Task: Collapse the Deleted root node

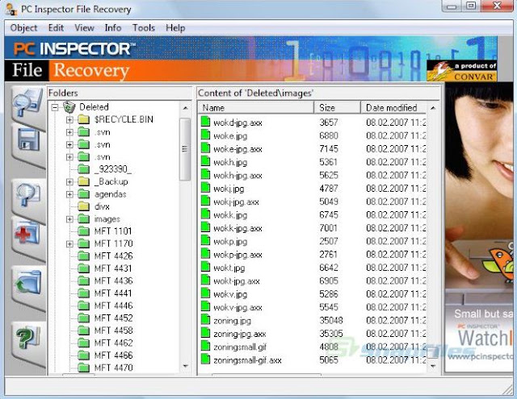Action: 56,107
